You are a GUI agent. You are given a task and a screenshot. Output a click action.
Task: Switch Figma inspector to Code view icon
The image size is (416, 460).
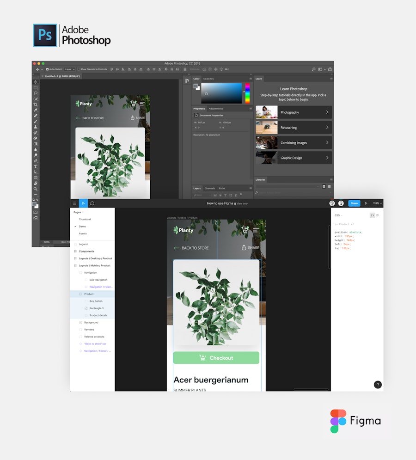click(372, 215)
